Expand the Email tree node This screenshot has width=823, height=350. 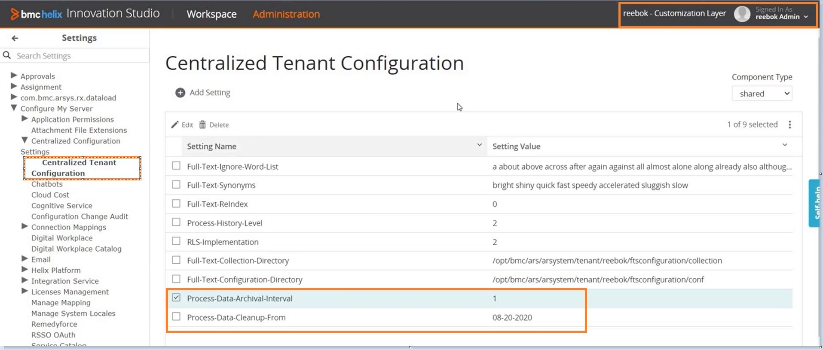click(x=24, y=259)
